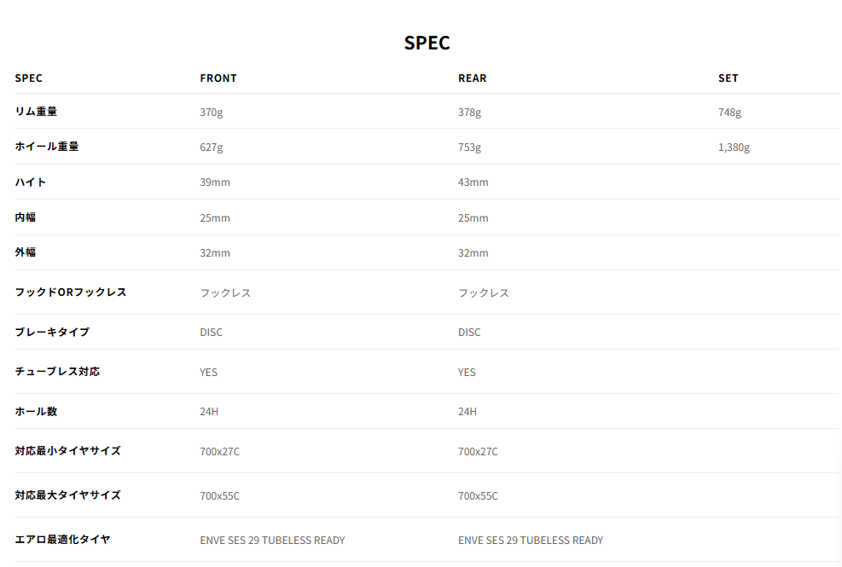Image resolution: width=842 pixels, height=567 pixels.
Task: Click the ブレーキタイプ row label
Action: click(52, 332)
